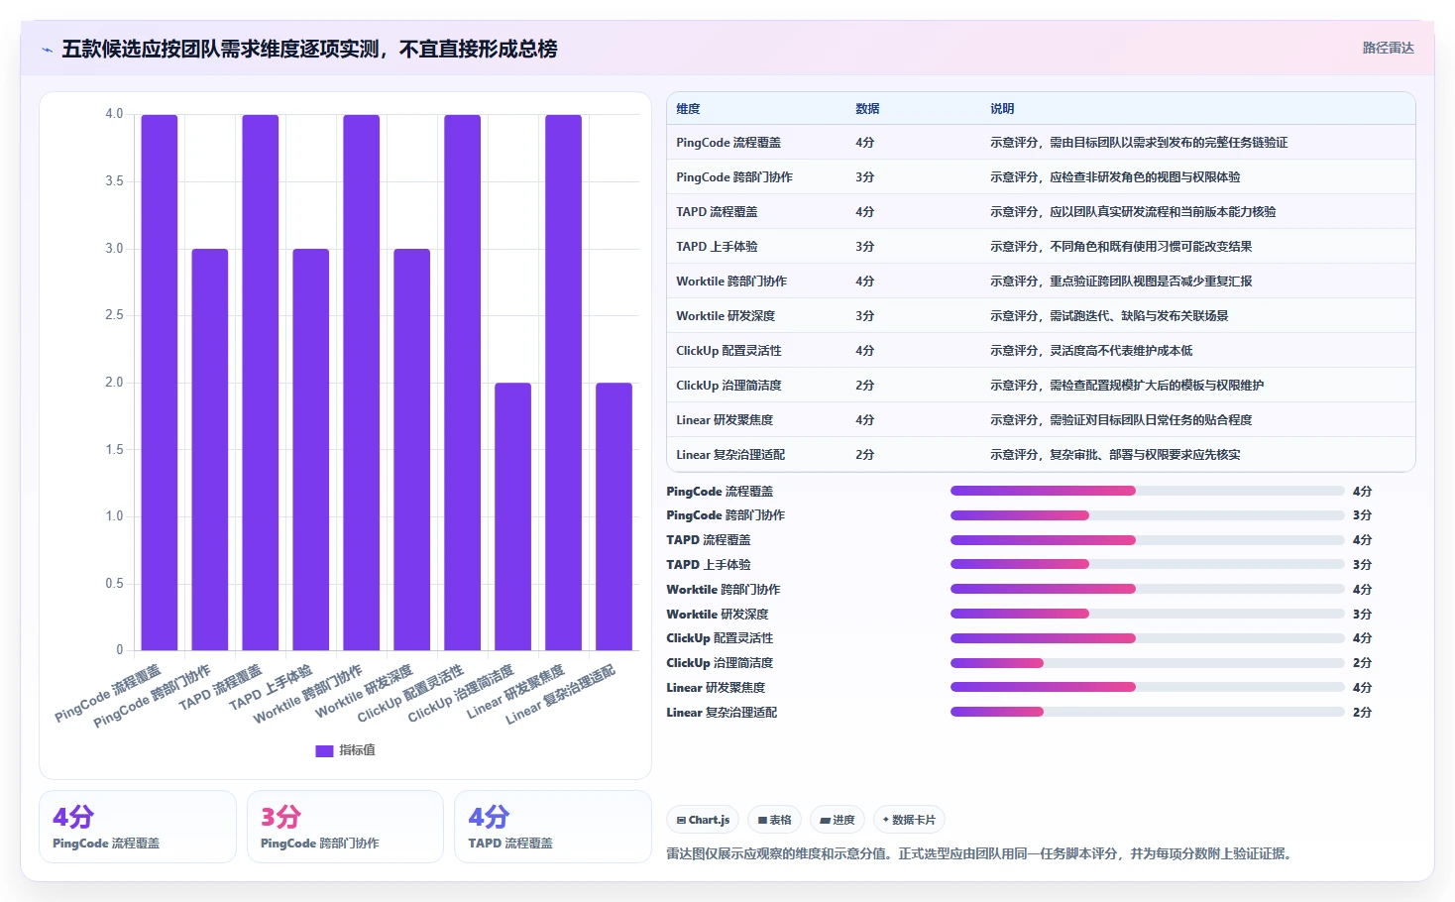Click ClickUp 配置灵活性 progress bar
Viewport: 1455px width, 902px height.
(x=1147, y=638)
